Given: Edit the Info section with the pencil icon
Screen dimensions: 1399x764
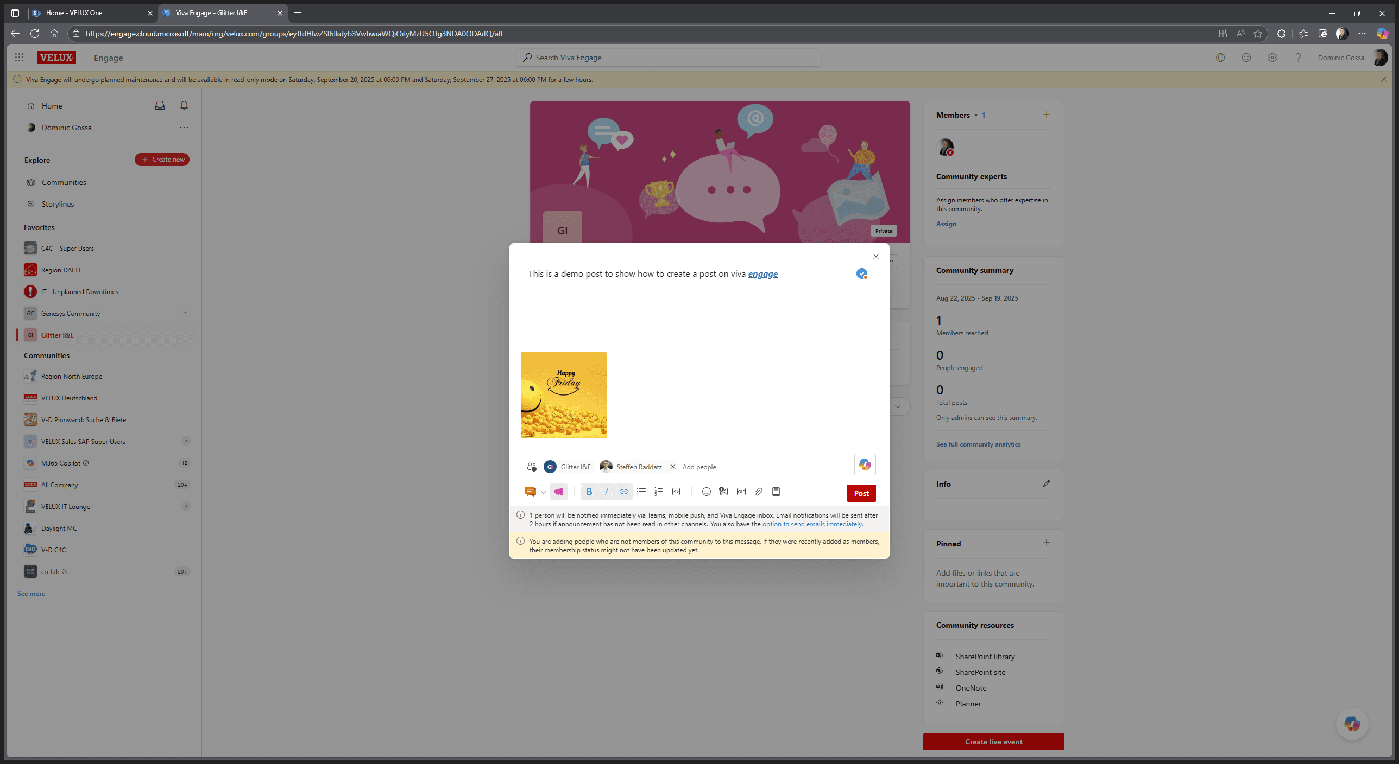Looking at the screenshot, I should pyautogui.click(x=1047, y=483).
